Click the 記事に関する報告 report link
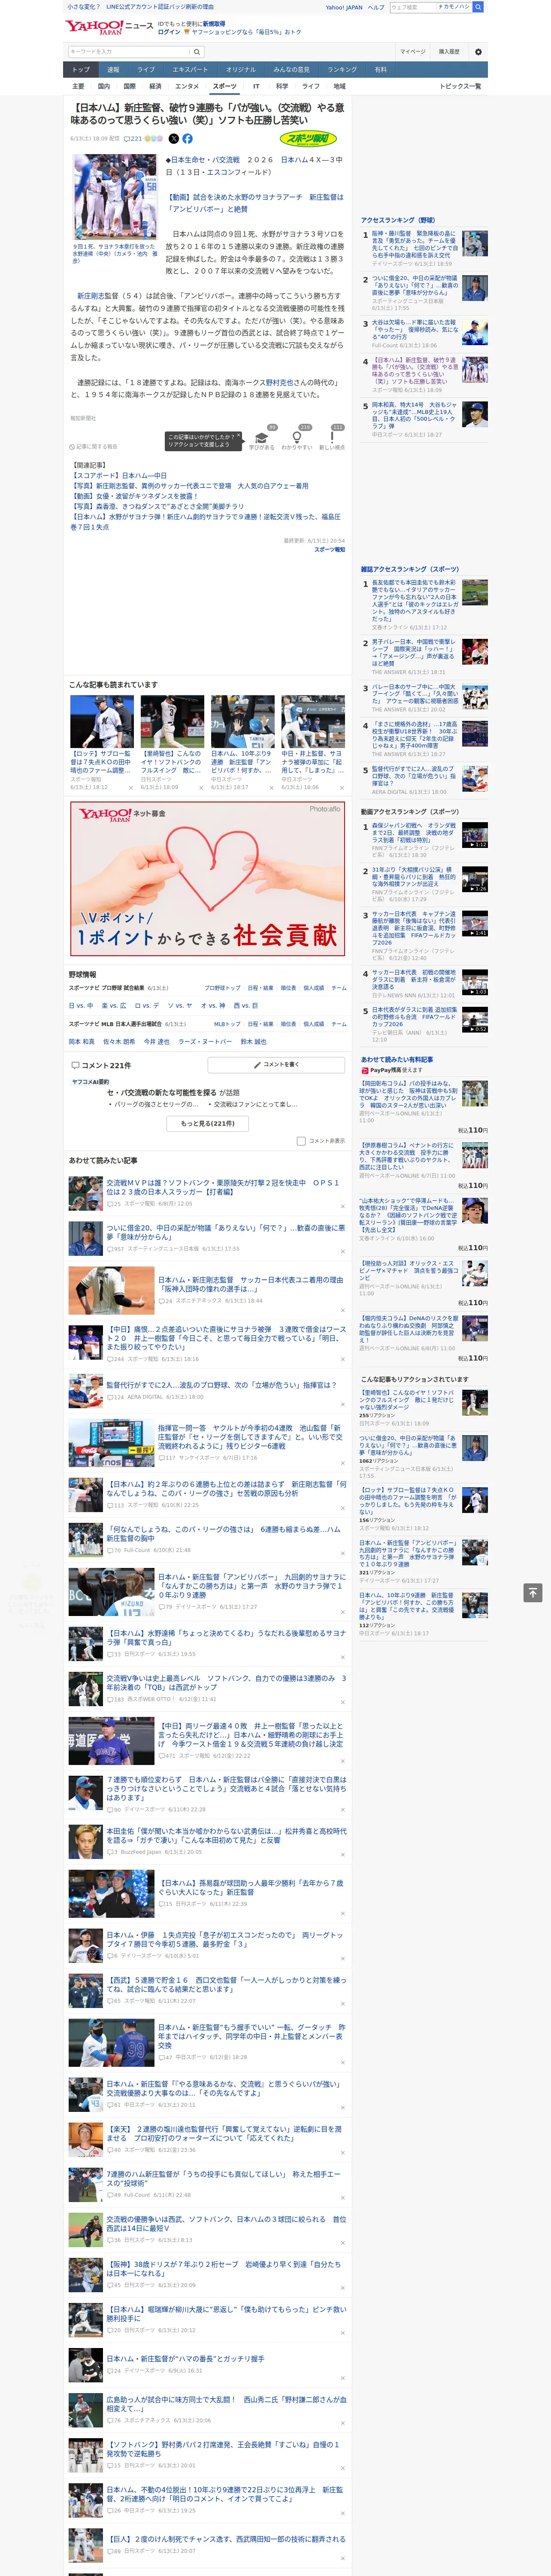Image resolution: width=551 pixels, height=2576 pixels. [x=93, y=446]
